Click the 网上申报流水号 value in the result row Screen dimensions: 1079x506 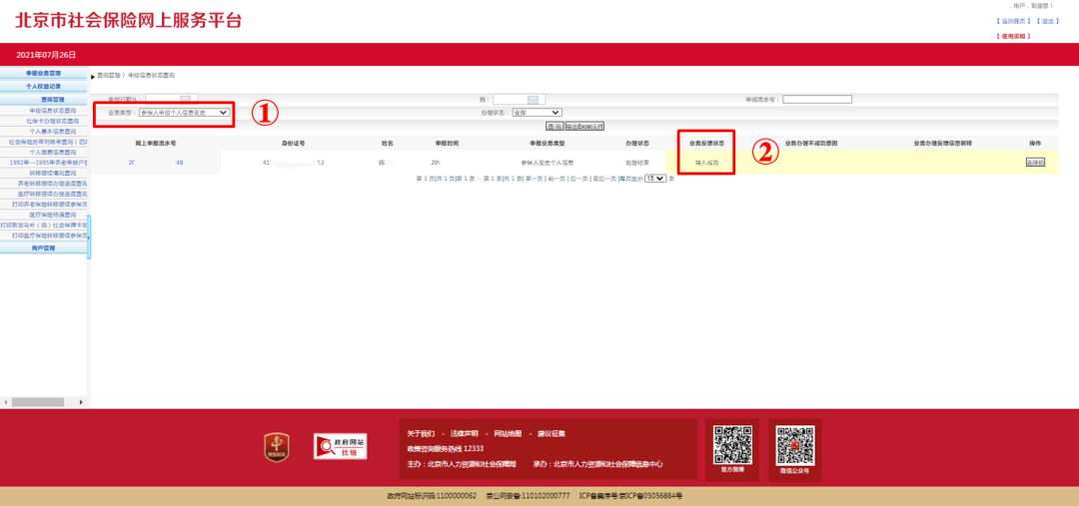(156, 163)
